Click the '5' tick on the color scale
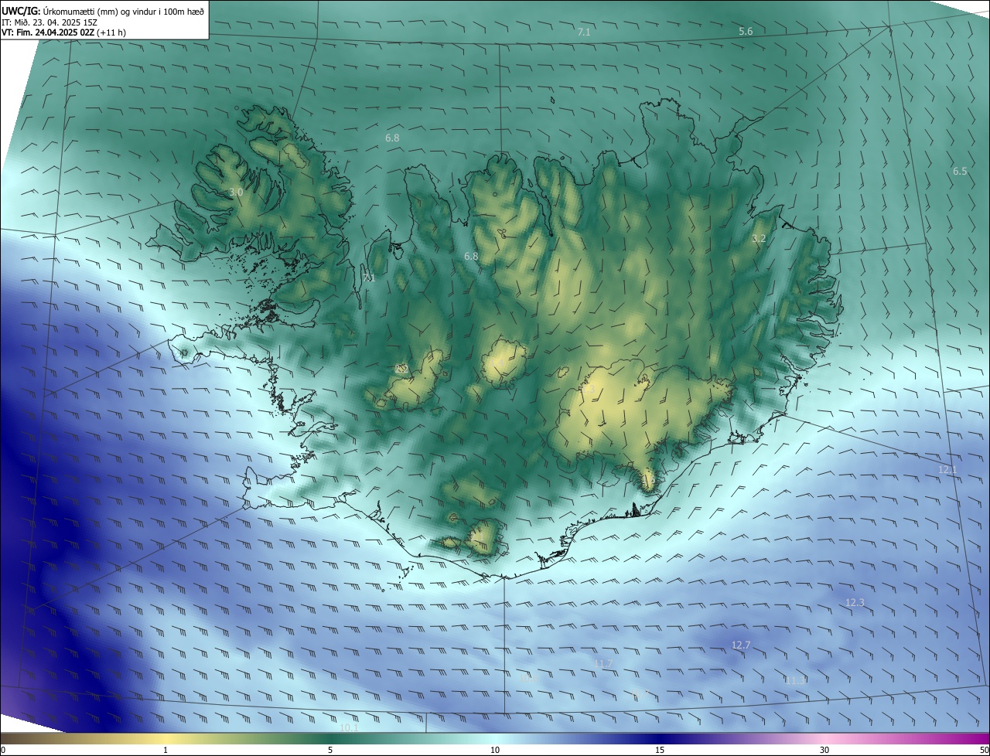990x756 pixels. click(x=330, y=750)
